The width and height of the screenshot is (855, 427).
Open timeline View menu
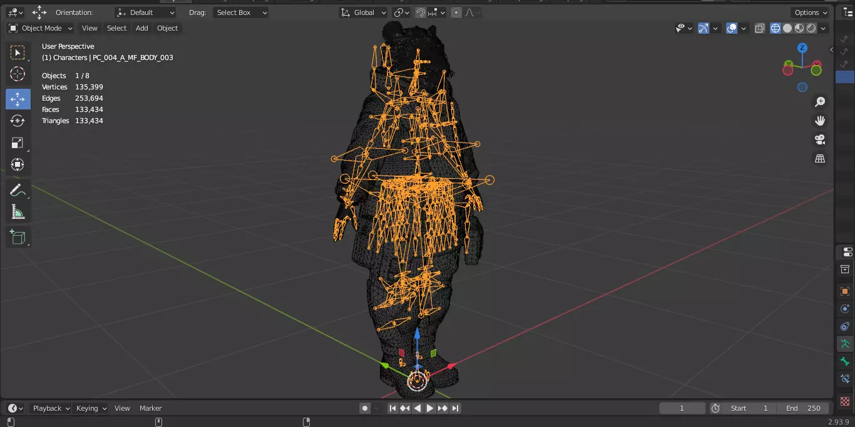tap(122, 408)
